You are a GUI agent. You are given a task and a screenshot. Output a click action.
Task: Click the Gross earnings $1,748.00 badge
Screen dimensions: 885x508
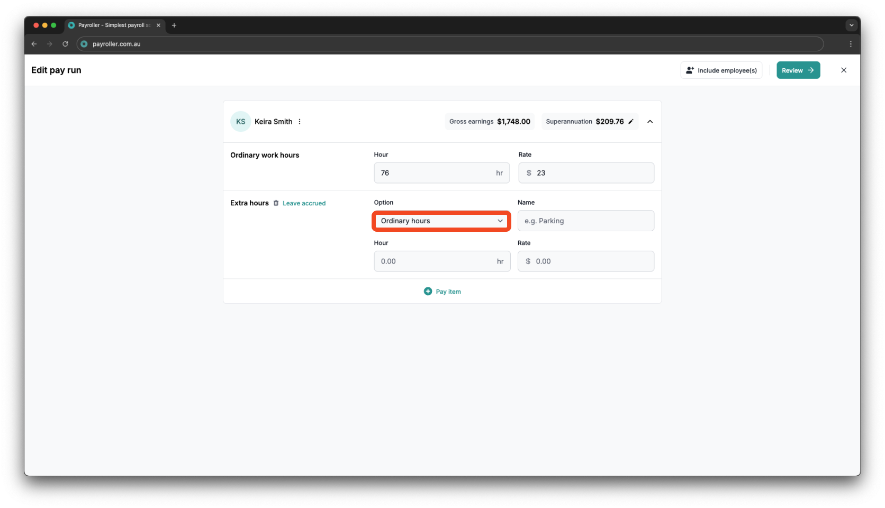point(490,122)
